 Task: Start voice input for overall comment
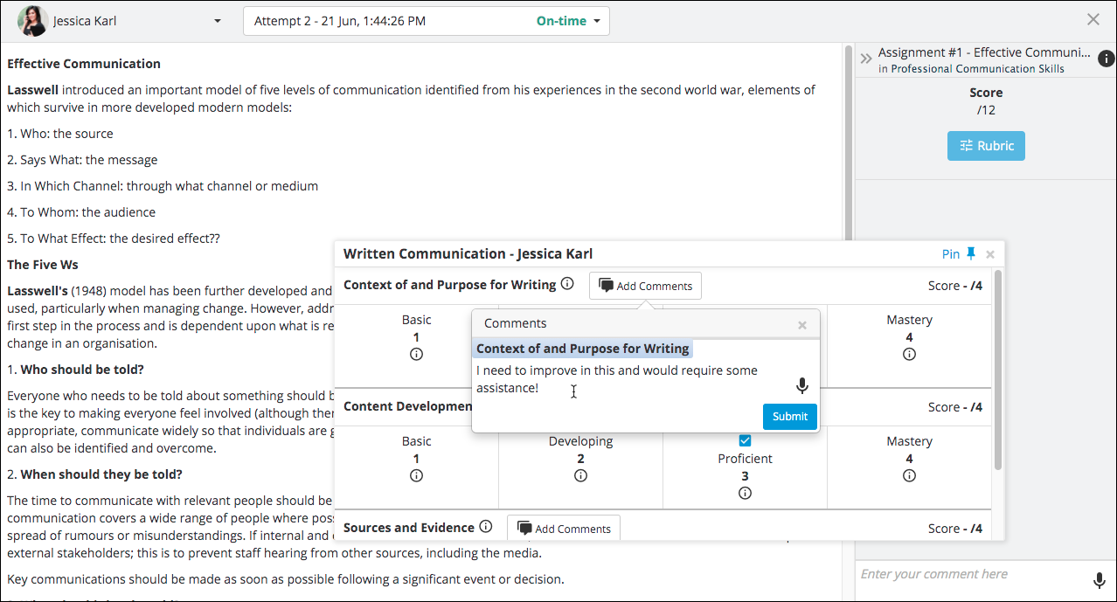point(1100,580)
